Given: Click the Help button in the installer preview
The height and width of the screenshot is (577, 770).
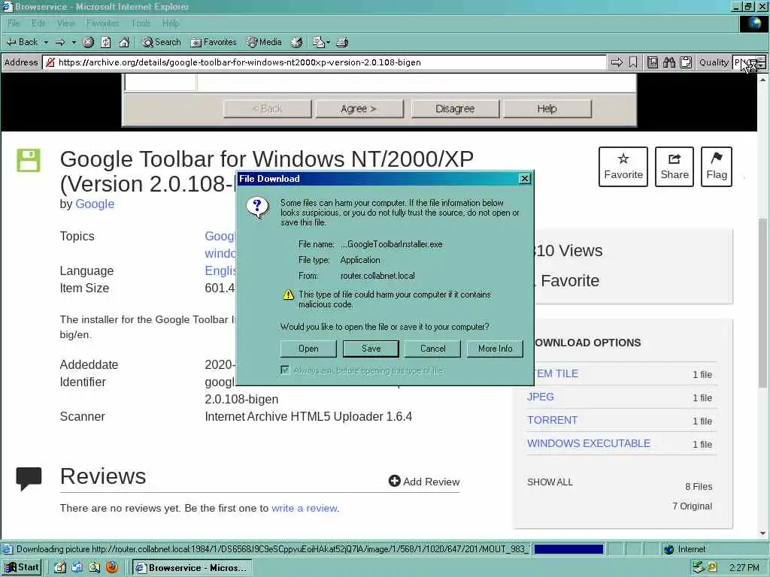Looking at the screenshot, I should tap(547, 108).
